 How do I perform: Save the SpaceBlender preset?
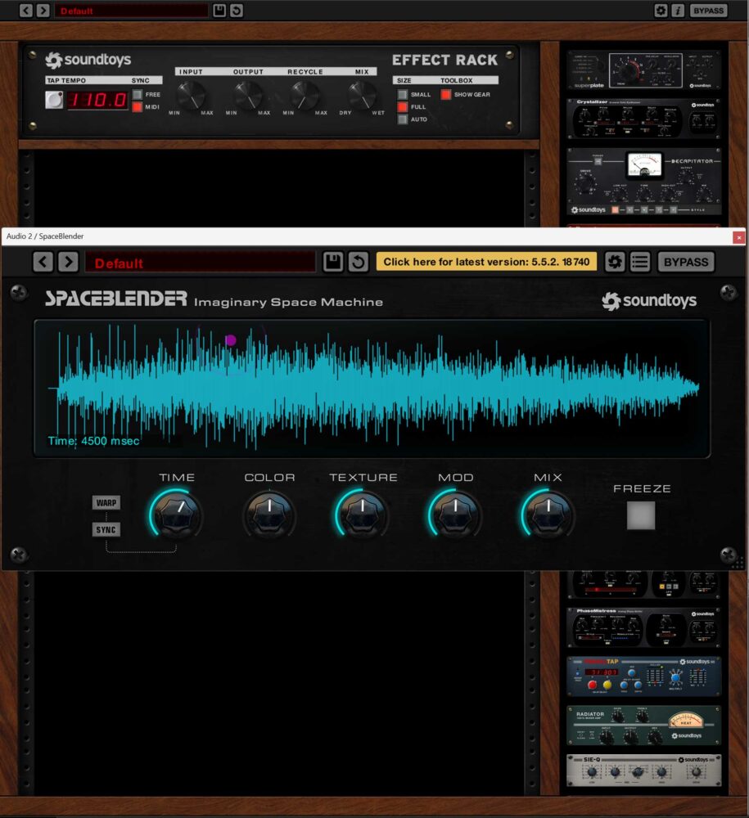pos(333,262)
